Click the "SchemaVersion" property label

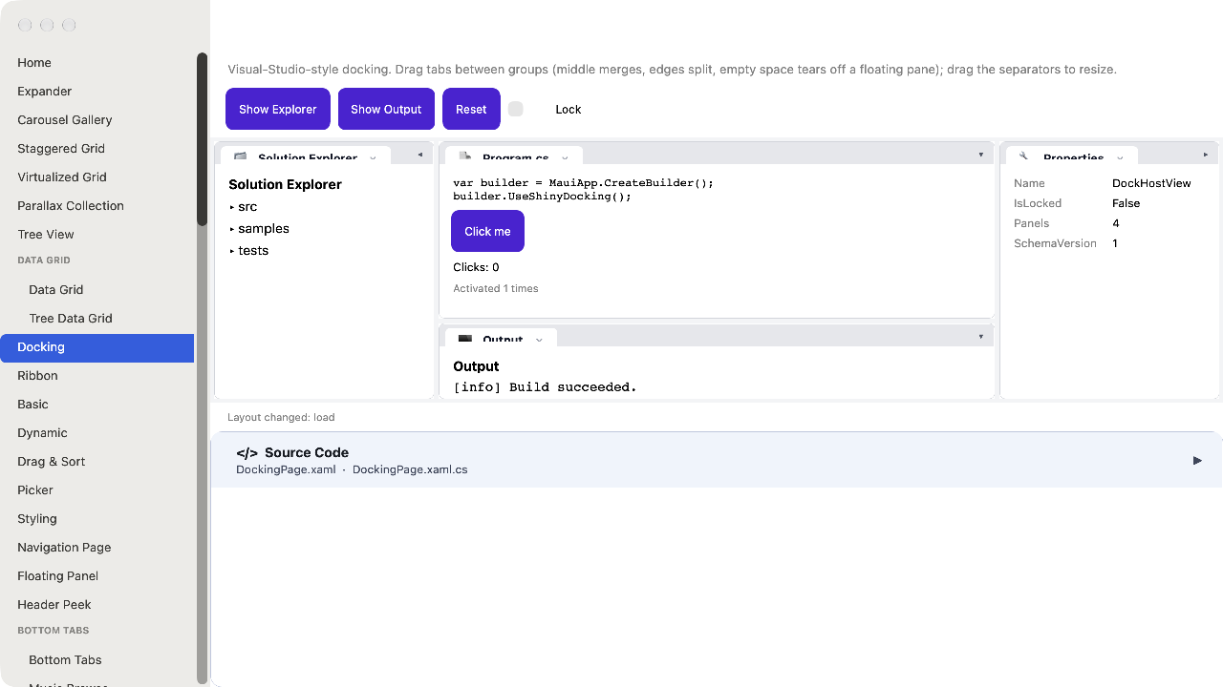pyautogui.click(x=1055, y=243)
